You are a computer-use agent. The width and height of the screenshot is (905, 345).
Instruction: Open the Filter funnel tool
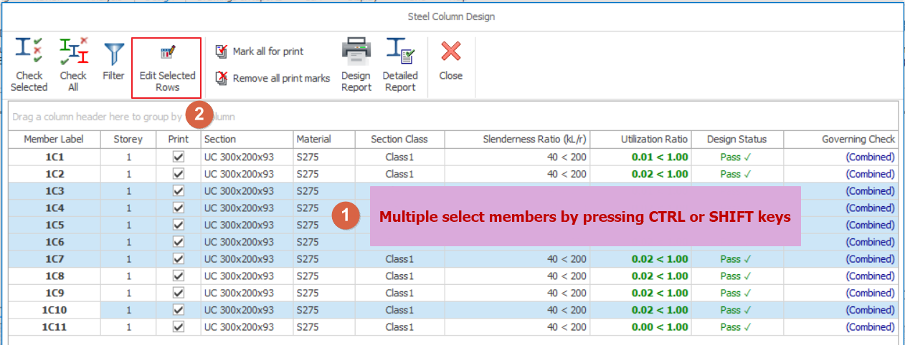click(x=113, y=56)
